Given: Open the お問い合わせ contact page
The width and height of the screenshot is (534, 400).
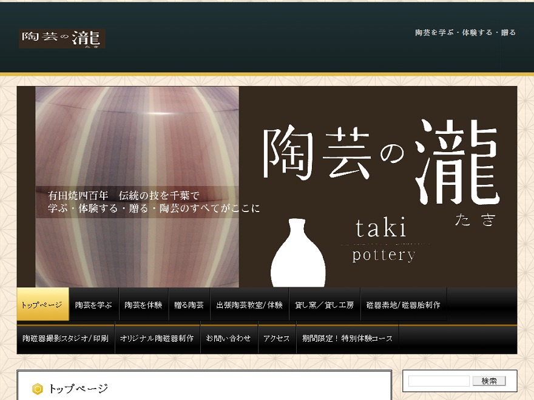Looking at the screenshot, I should tap(229, 338).
